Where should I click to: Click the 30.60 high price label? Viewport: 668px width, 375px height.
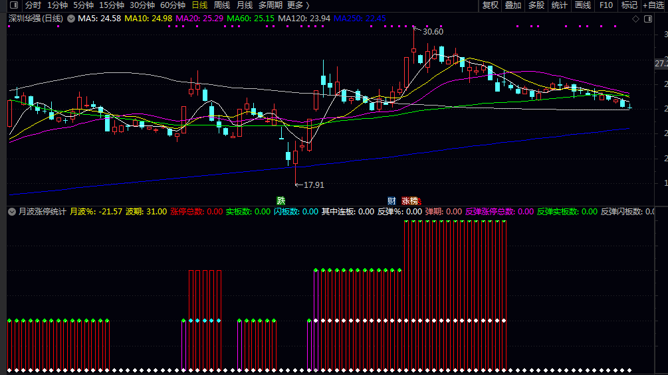pyautogui.click(x=433, y=31)
